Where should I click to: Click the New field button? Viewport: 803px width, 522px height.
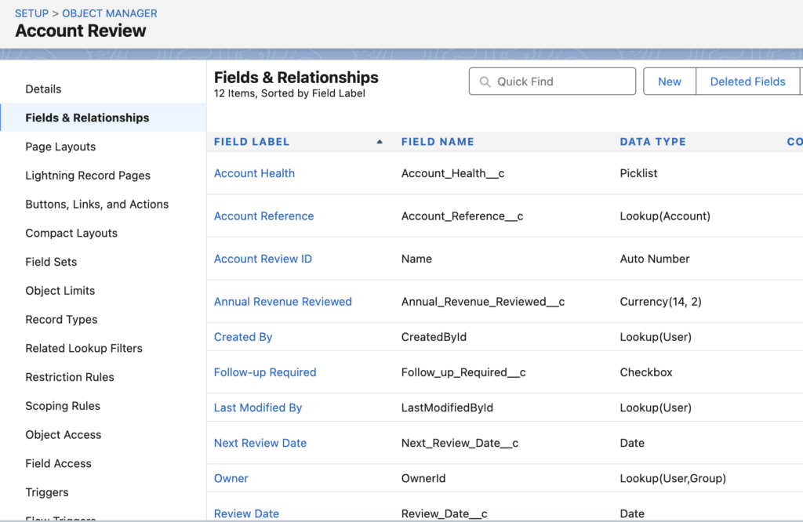670,82
